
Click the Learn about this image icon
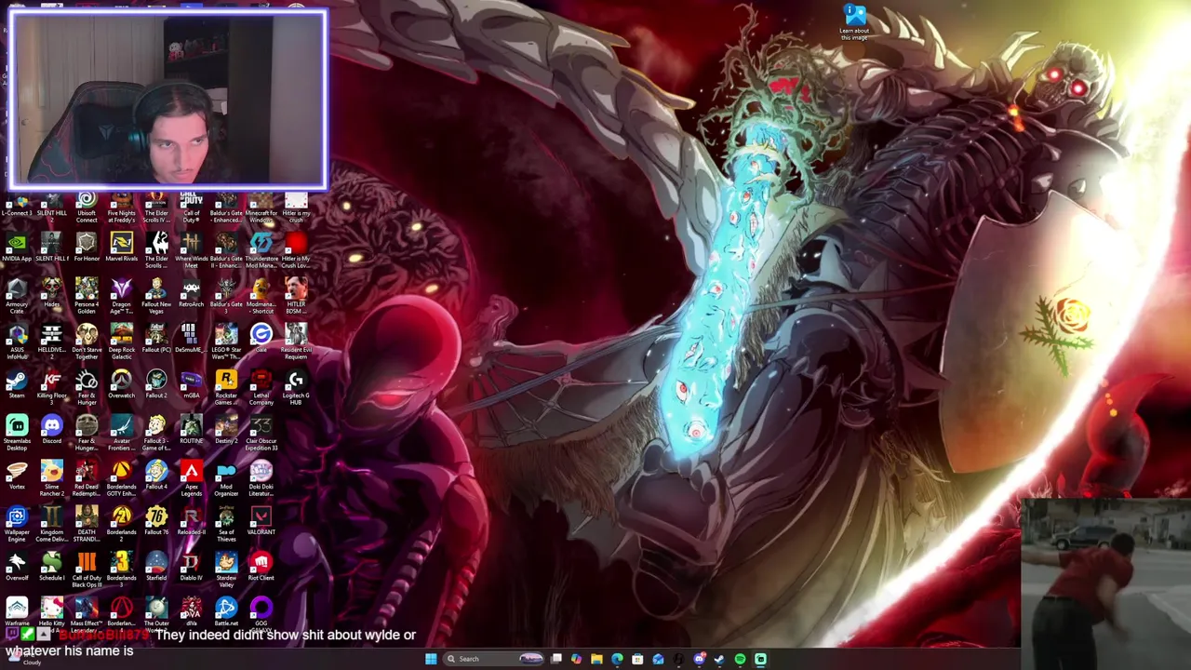[x=854, y=23]
